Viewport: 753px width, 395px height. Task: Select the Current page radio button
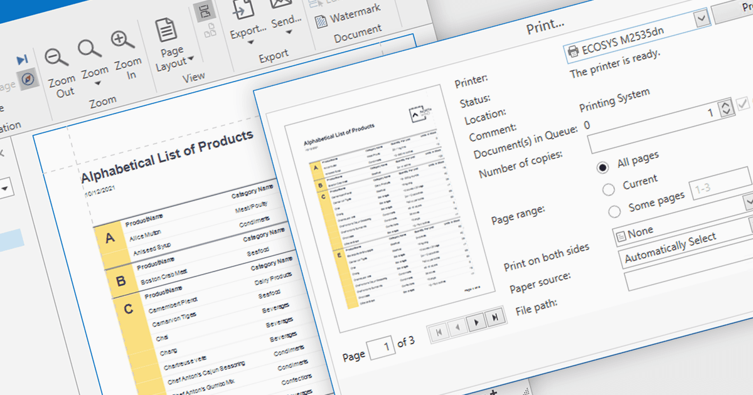tap(608, 189)
